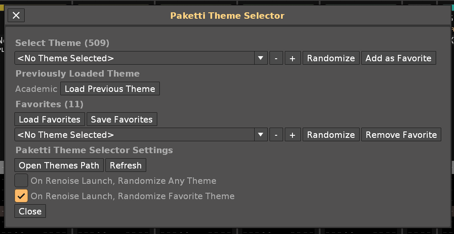The height and width of the screenshot is (234, 454).
Task: Randomize among the favorite themes
Action: [331, 135]
